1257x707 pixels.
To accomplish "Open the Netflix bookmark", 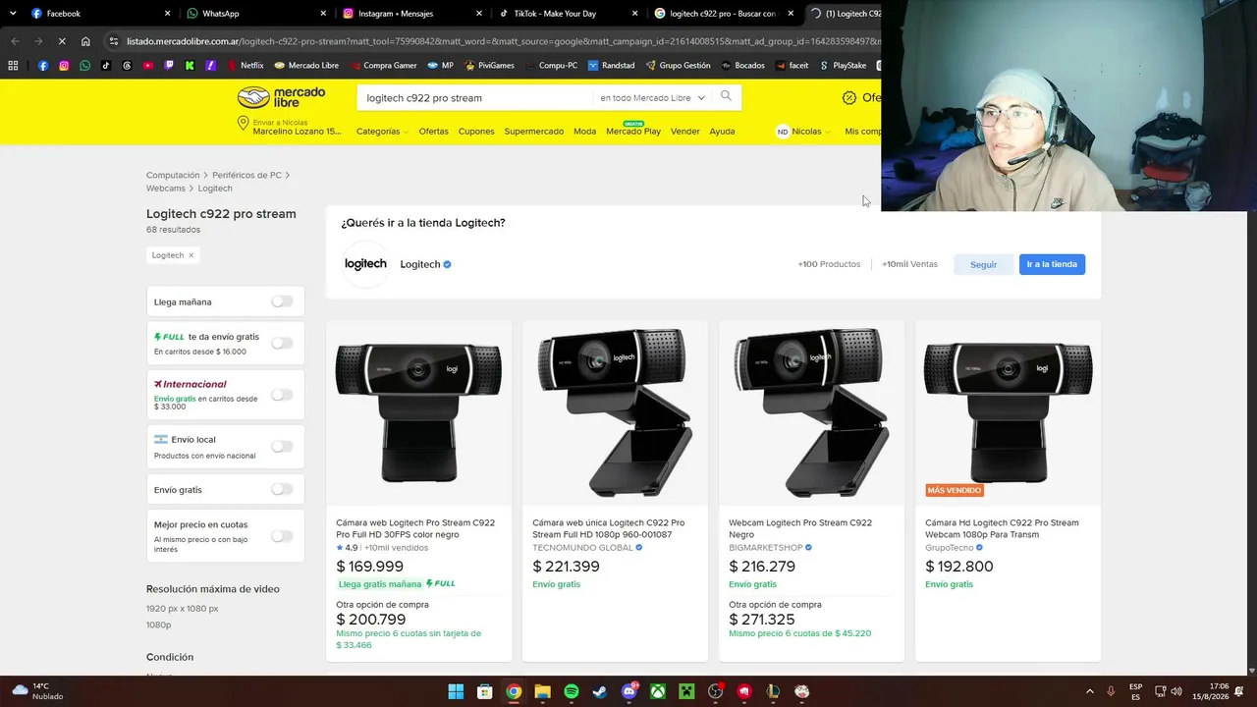I will tap(246, 66).
